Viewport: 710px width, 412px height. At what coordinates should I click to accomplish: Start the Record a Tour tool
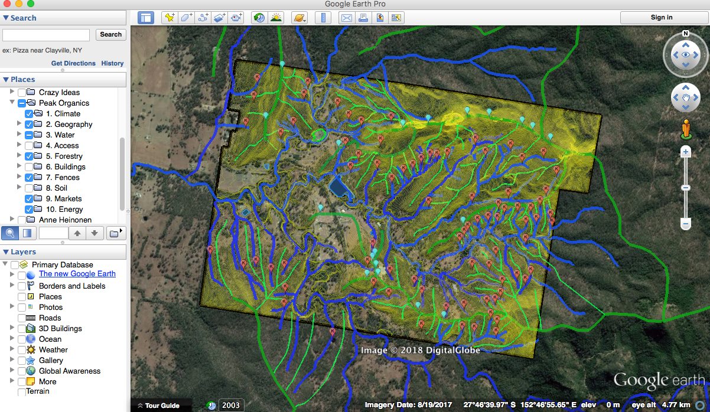click(237, 18)
